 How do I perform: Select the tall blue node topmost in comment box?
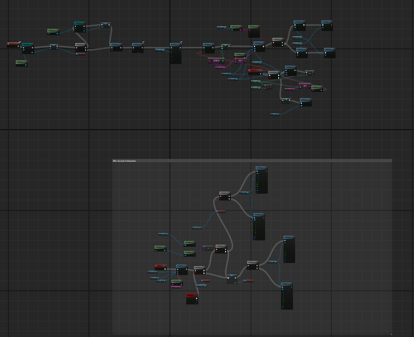(261, 180)
